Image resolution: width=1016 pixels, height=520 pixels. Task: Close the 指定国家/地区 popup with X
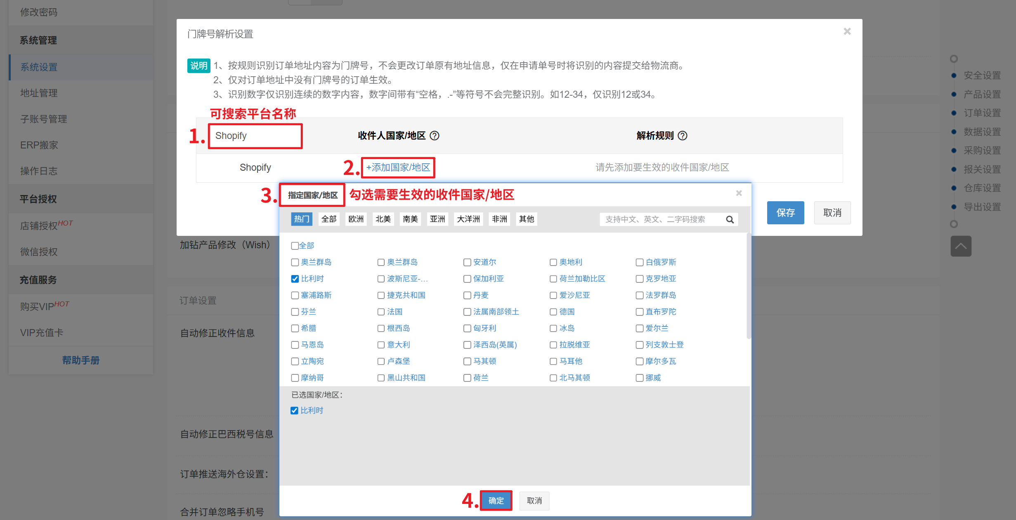pos(739,193)
